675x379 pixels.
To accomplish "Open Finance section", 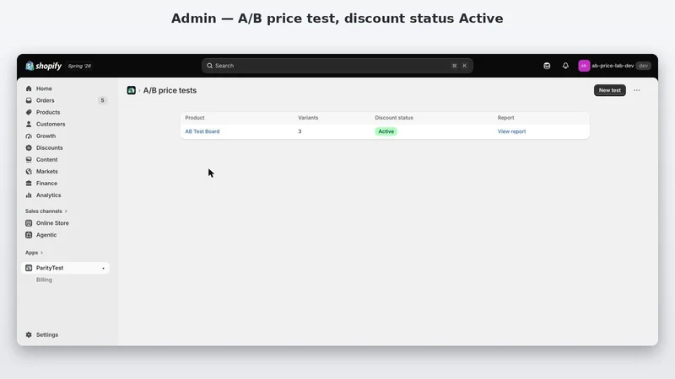I will pos(46,183).
